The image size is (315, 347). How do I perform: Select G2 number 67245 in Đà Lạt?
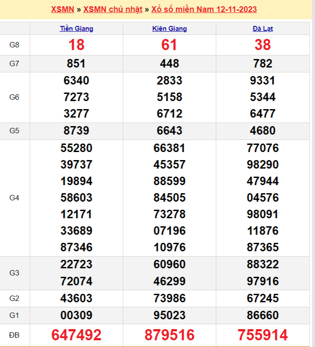coord(263,298)
